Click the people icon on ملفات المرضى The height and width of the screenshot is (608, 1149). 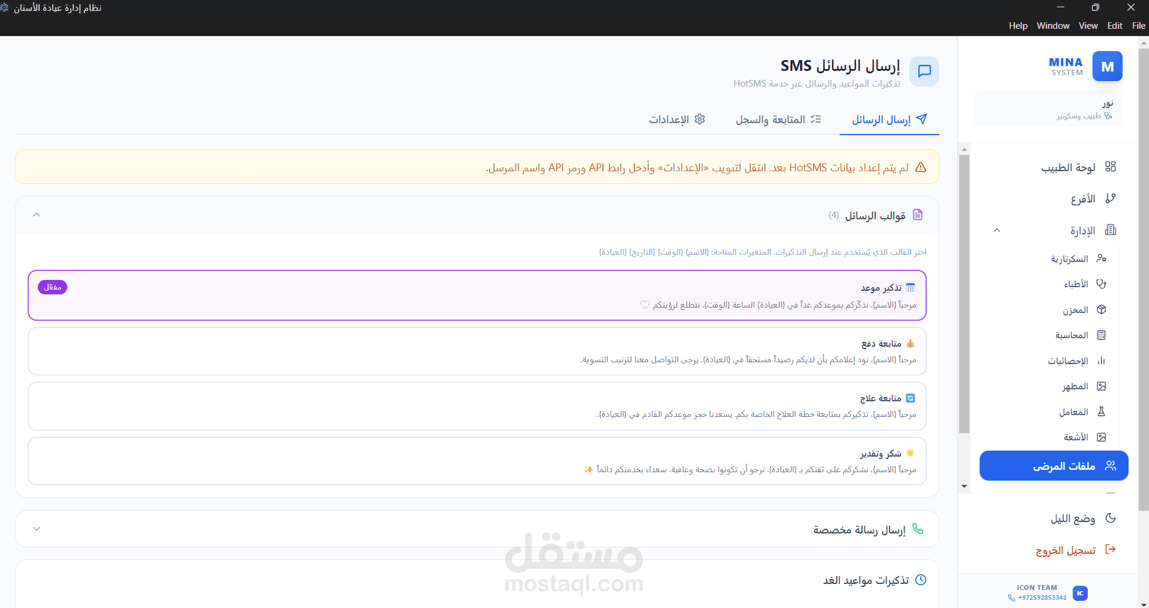coord(1110,466)
